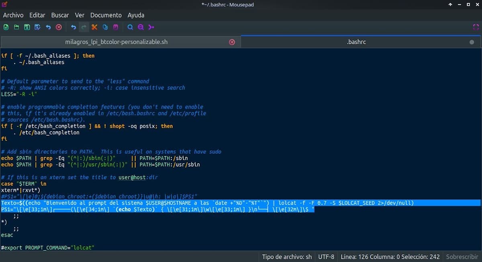
Task: Click the UTF-8 encoding in status bar
Action: [326, 257]
